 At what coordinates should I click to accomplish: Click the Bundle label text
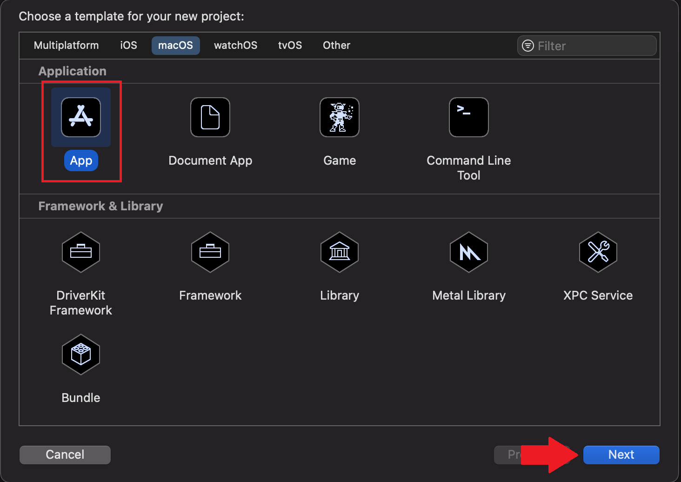click(x=81, y=398)
